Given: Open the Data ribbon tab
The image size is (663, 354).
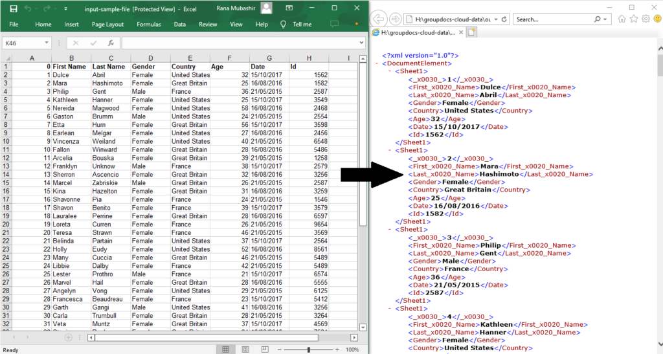Looking at the screenshot, I should tap(180, 25).
